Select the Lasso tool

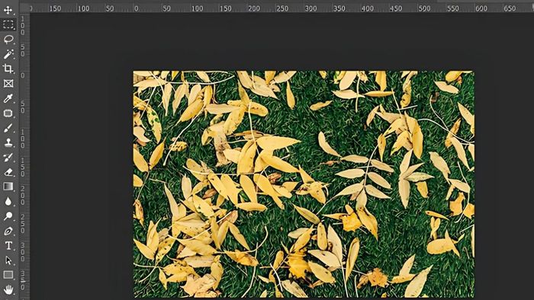[8, 39]
